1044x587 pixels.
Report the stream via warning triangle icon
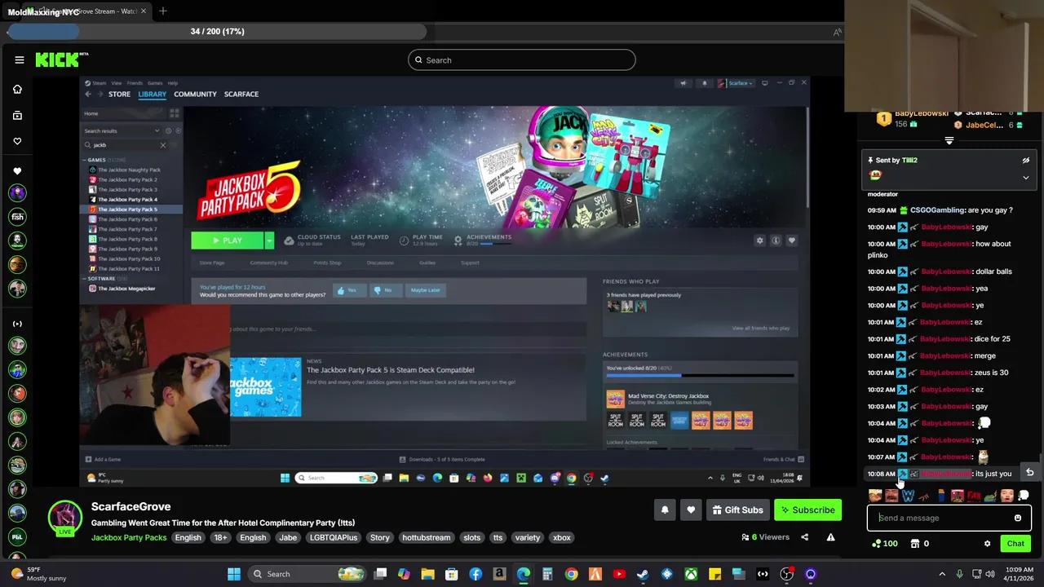pos(830,537)
